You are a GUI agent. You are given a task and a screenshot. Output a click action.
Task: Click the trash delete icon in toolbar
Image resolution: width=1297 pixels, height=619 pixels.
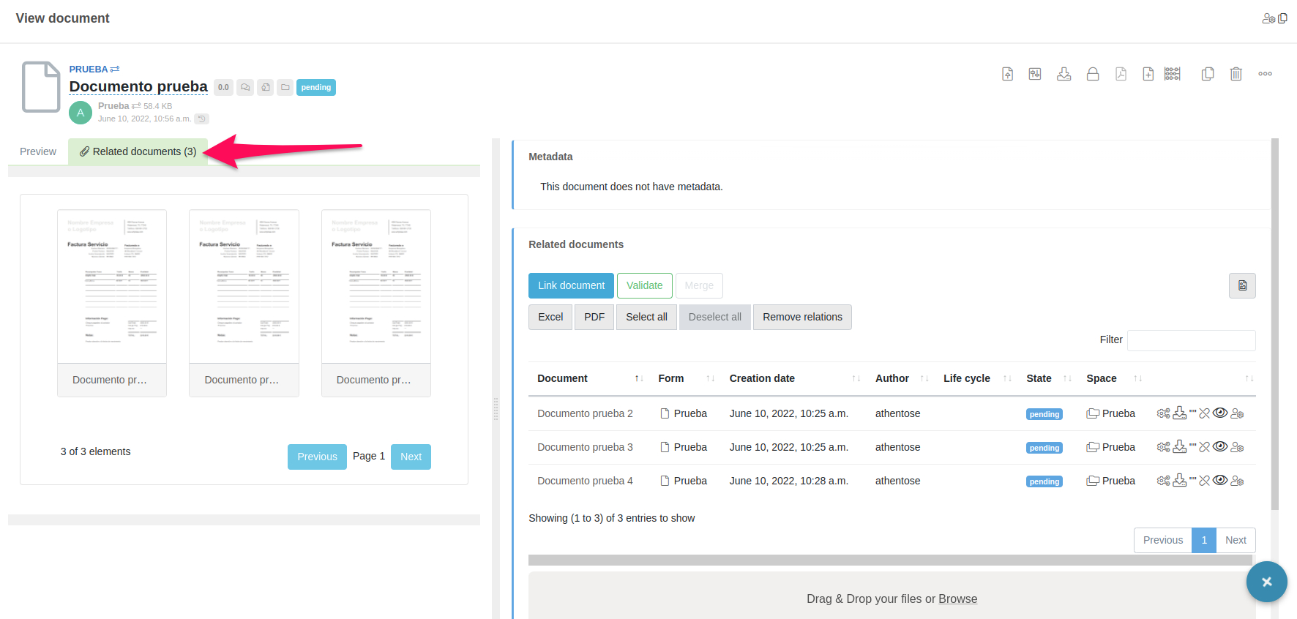coord(1236,74)
